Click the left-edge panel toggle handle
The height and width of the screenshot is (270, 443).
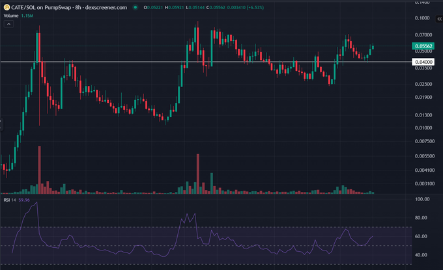pos(1,124)
